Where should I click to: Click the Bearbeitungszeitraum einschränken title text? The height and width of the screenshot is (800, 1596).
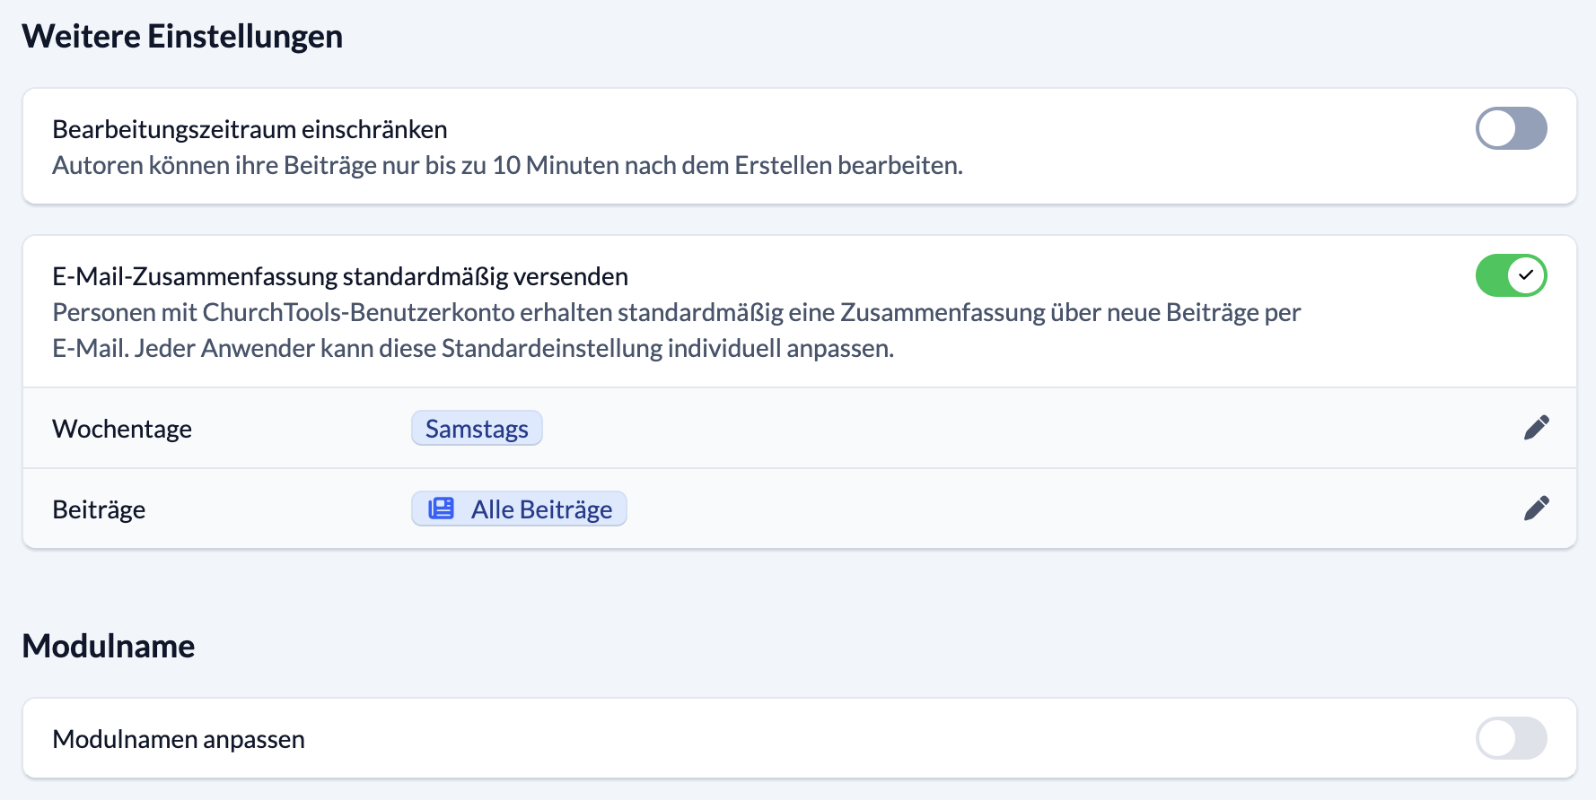click(250, 129)
